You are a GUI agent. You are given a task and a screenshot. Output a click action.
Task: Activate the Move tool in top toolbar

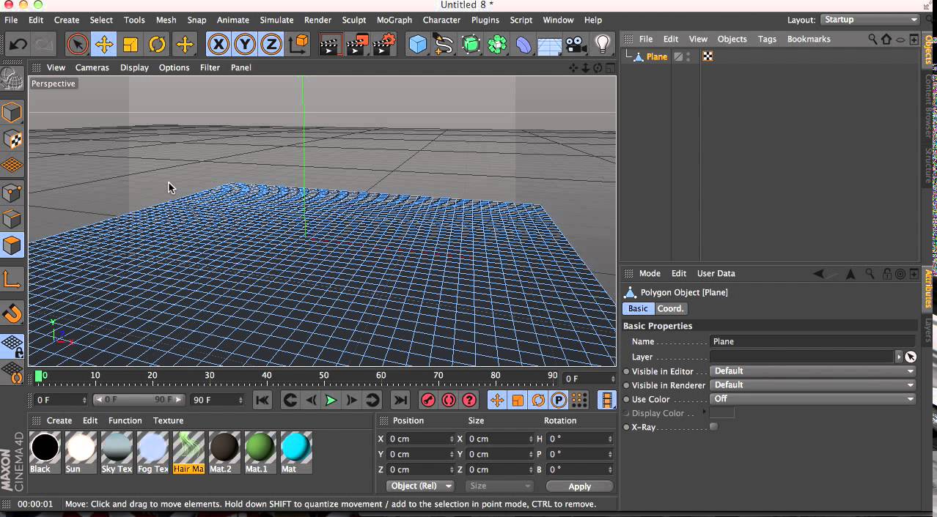coord(104,45)
